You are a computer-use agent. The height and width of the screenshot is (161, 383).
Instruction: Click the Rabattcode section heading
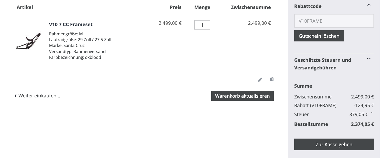point(308,6)
